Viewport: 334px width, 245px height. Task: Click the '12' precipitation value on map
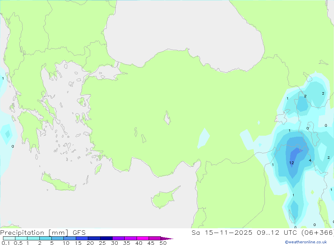(x=292, y=163)
